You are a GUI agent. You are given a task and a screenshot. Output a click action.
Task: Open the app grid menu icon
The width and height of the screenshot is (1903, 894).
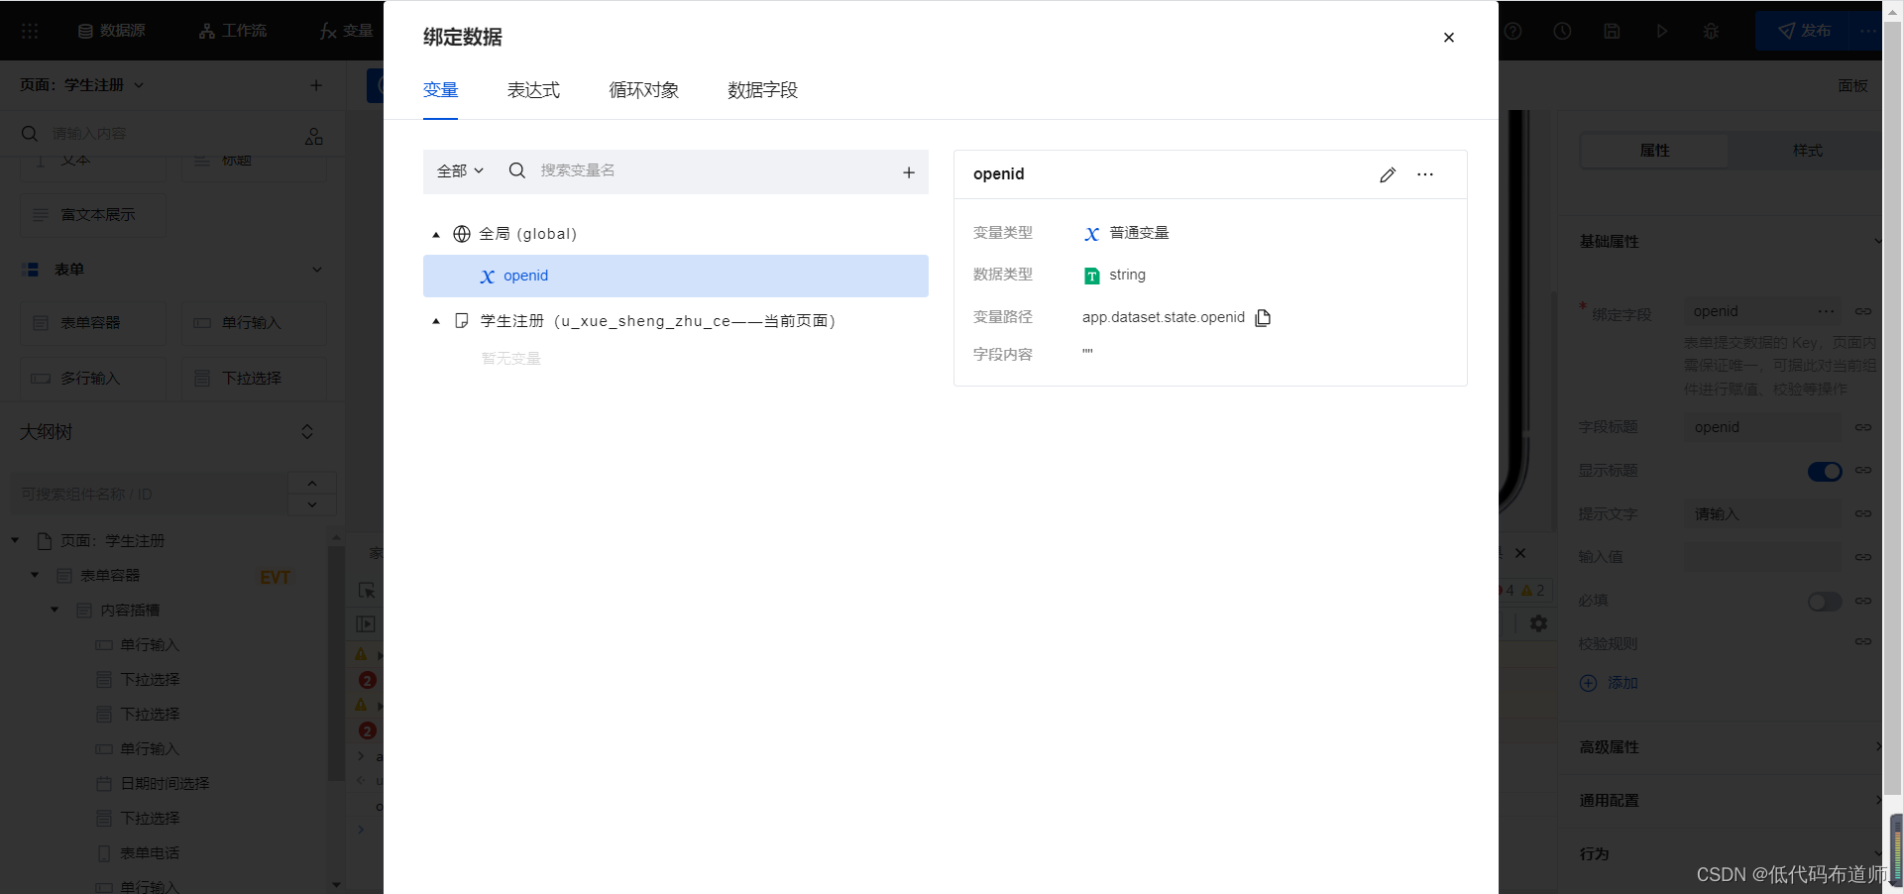tap(30, 31)
